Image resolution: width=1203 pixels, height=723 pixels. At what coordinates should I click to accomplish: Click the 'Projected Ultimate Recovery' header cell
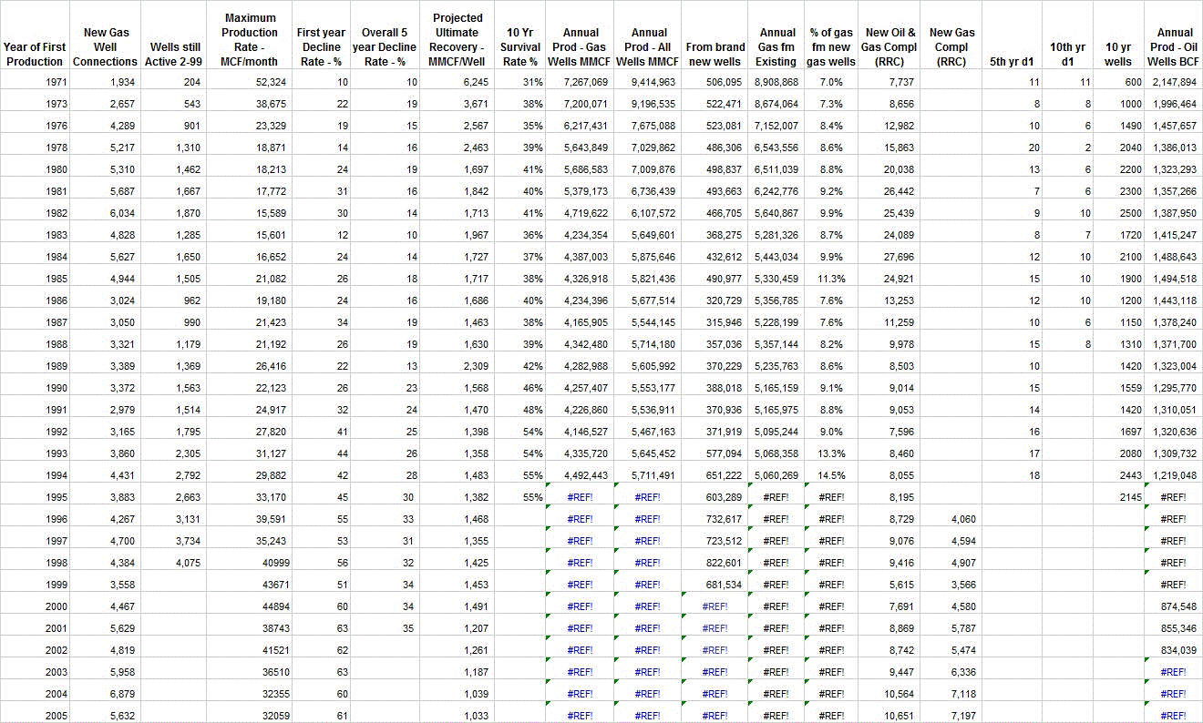(458, 40)
